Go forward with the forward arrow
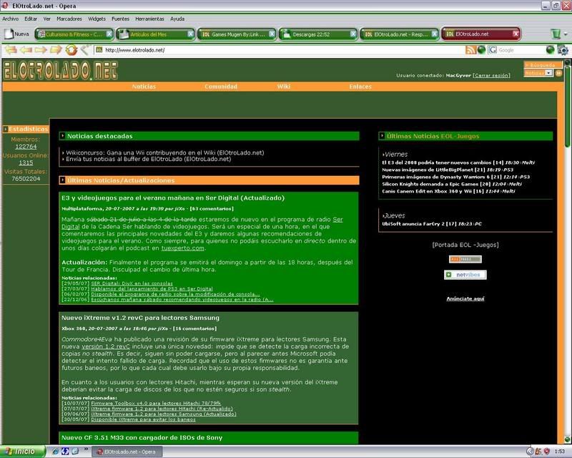Screen dimensions: 572x458 tap(41, 49)
